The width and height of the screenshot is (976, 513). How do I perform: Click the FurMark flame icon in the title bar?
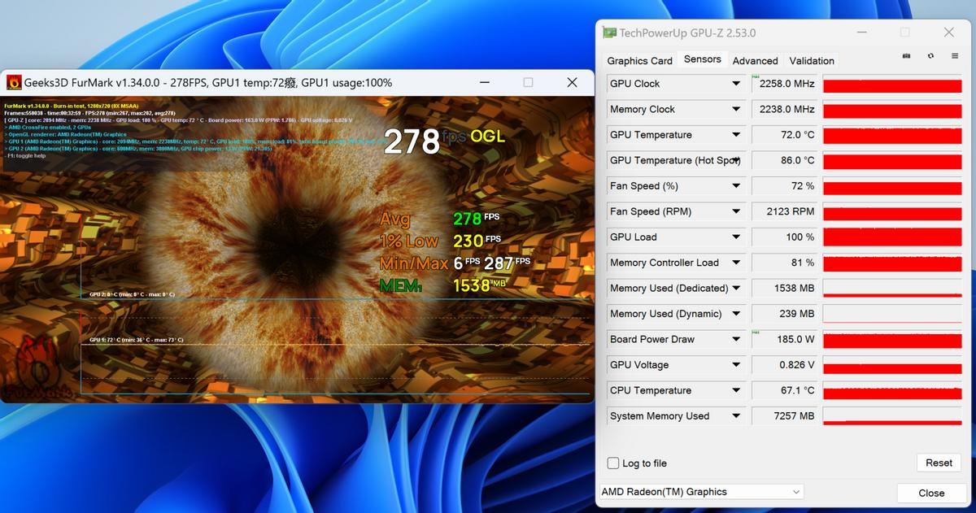click(x=13, y=82)
